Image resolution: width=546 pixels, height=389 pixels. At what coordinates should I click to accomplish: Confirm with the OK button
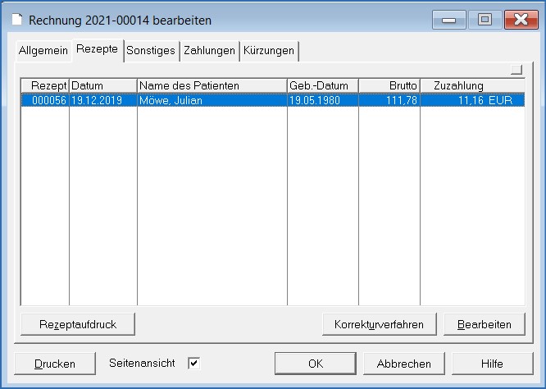tap(316, 364)
